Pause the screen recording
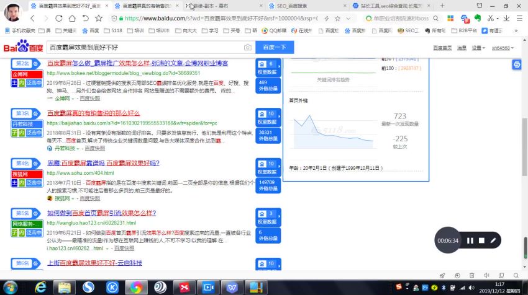The image size is (528, 295). tap(470, 240)
